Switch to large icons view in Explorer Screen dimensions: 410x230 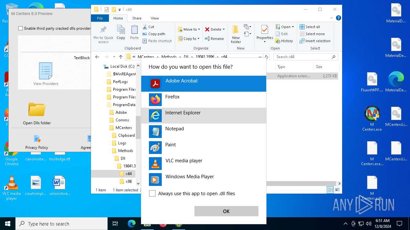(337, 190)
